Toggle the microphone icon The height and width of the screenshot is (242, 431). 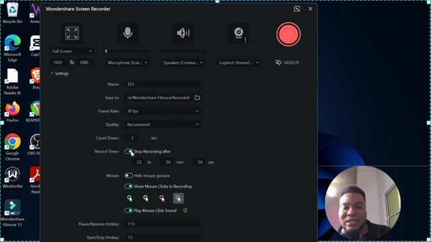(x=127, y=33)
